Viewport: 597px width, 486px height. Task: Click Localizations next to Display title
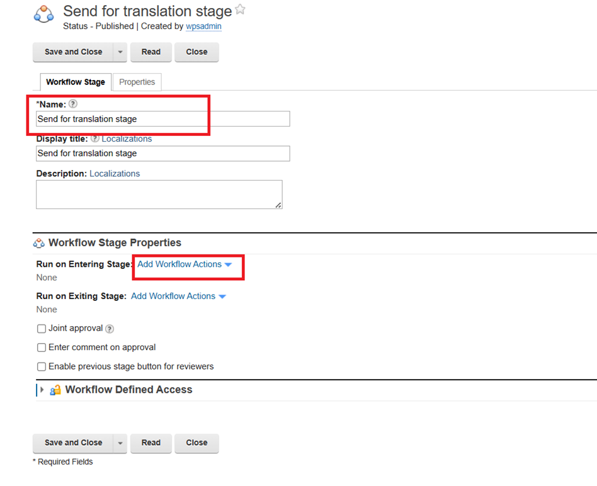coord(126,138)
